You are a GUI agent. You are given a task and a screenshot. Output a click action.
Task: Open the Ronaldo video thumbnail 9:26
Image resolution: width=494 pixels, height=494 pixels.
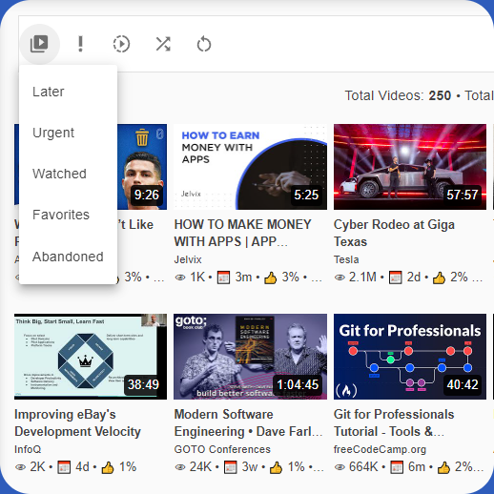coord(142,167)
